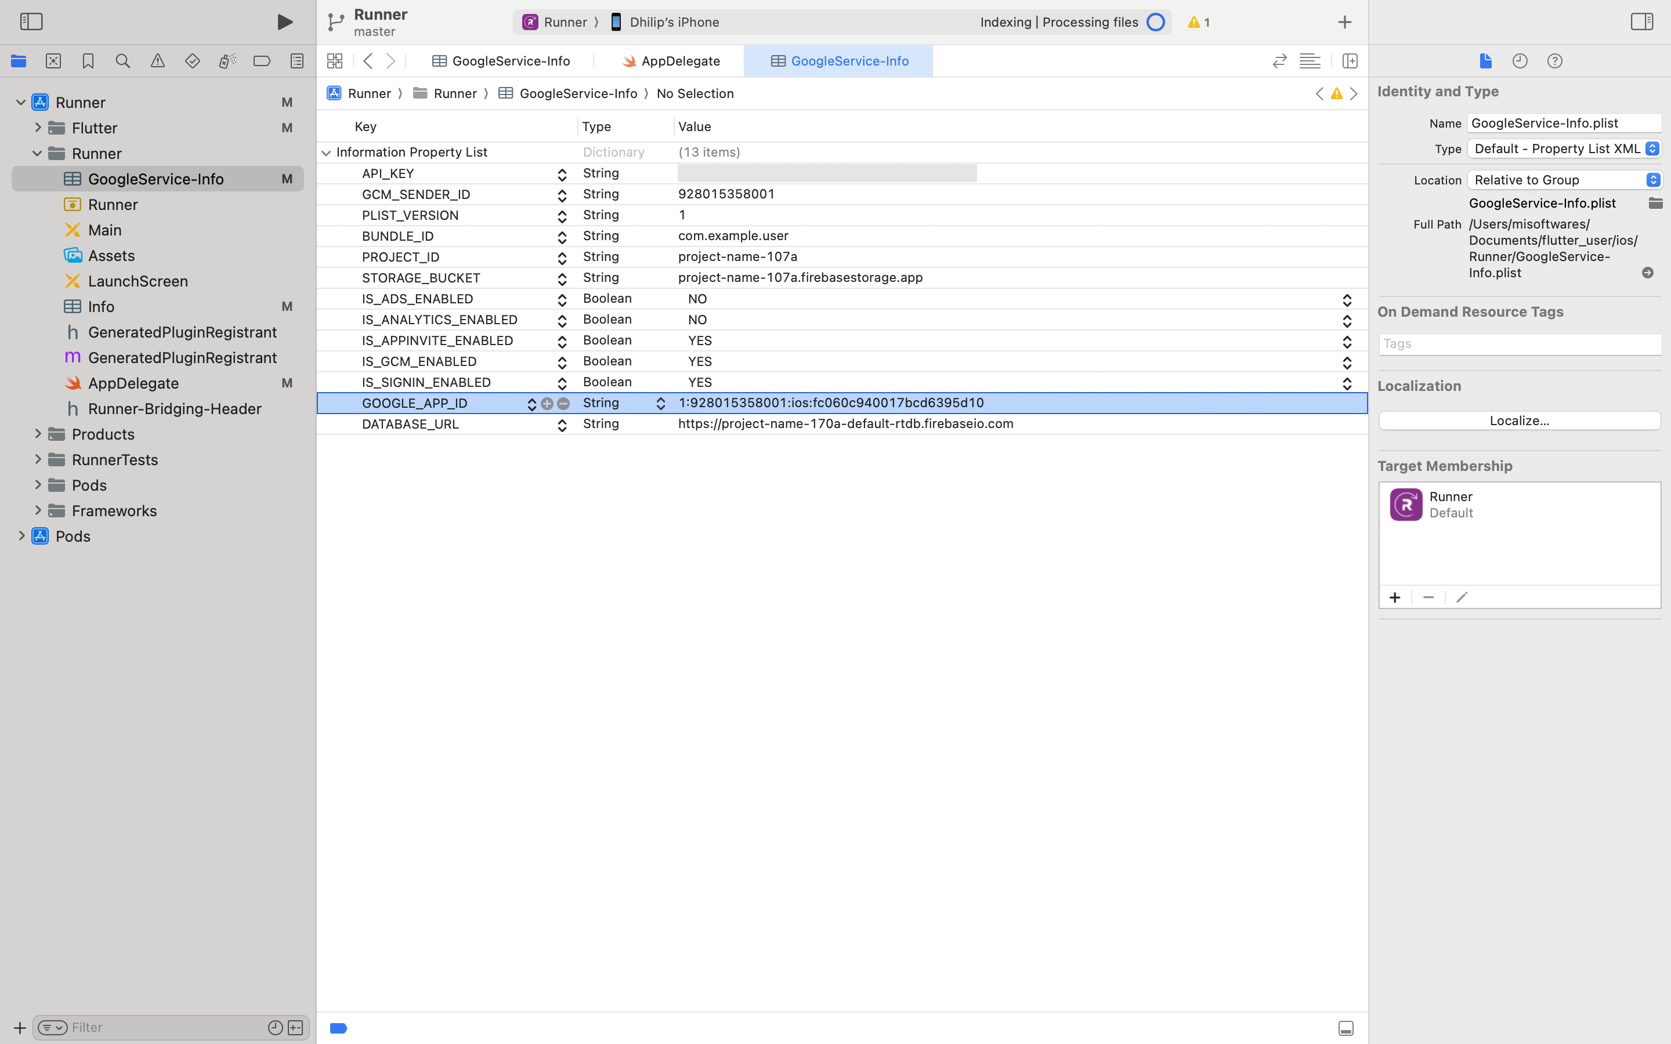Viewport: 1671px width, 1044px height.
Task: Click the Localize… button
Action: (1519, 420)
